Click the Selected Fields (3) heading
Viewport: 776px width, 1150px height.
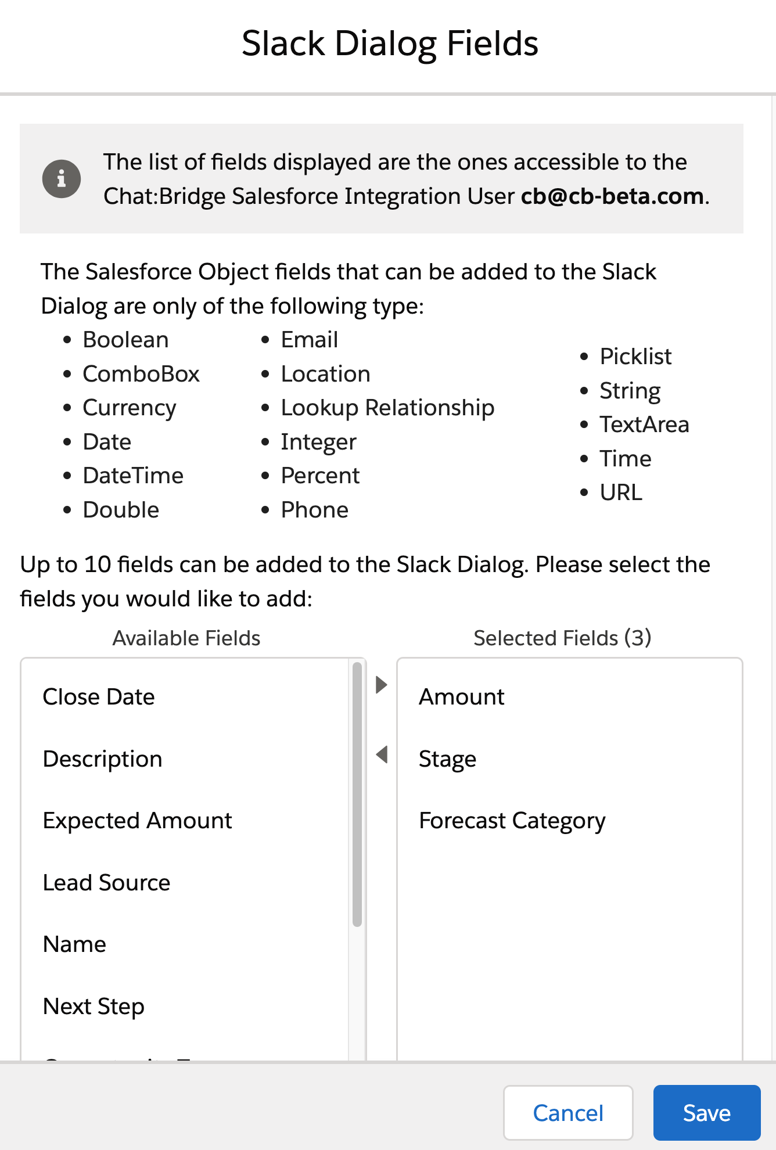562,638
